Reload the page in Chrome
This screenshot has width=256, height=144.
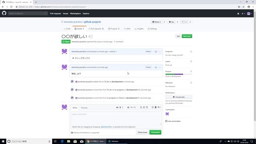[x=11, y=7]
